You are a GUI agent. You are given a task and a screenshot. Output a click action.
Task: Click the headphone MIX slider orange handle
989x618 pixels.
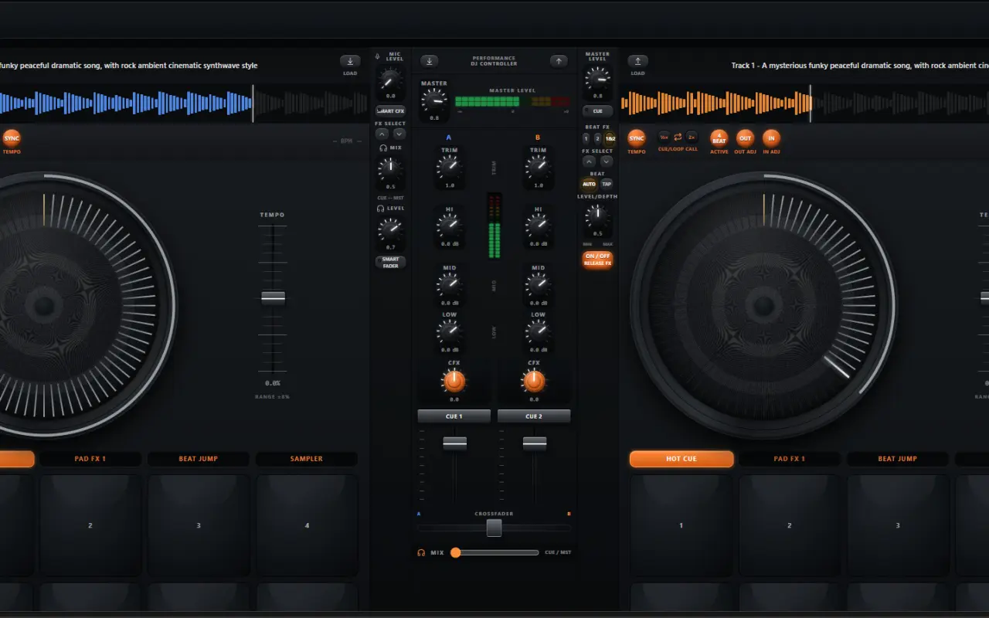point(456,552)
